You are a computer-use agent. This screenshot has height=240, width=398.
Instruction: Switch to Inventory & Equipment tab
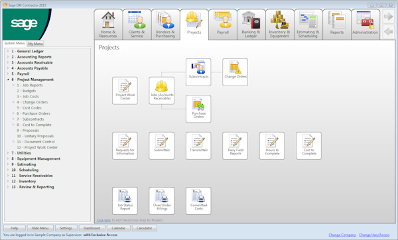pyautogui.click(x=280, y=25)
